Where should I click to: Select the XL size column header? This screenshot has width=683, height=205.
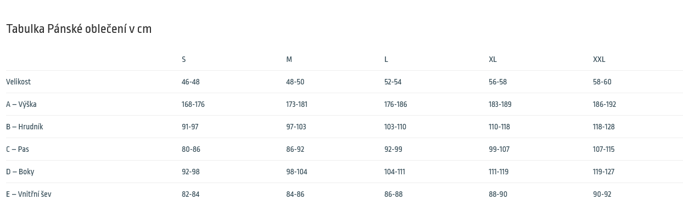pos(492,59)
